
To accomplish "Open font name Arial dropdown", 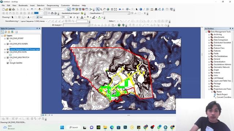I will point(61,17).
